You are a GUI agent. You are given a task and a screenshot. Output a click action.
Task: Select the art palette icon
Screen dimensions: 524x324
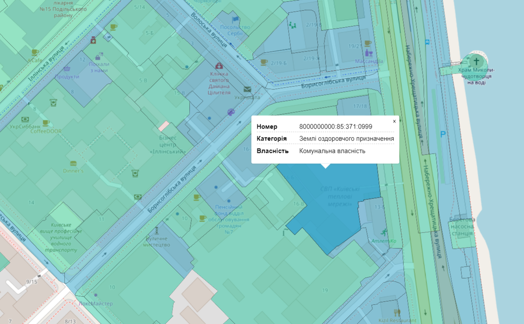(x=231, y=112)
